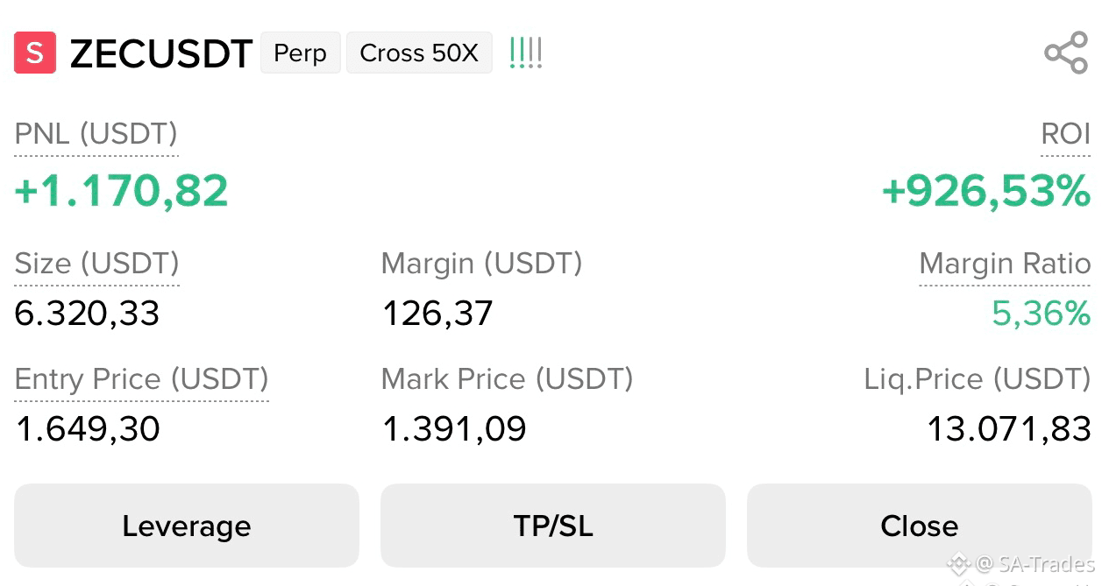Select the Perp tag
This screenshot has width=1102, height=586.
(x=301, y=53)
